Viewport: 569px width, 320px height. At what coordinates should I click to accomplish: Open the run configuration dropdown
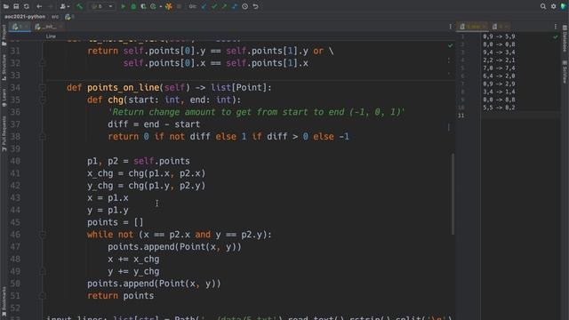101,6
